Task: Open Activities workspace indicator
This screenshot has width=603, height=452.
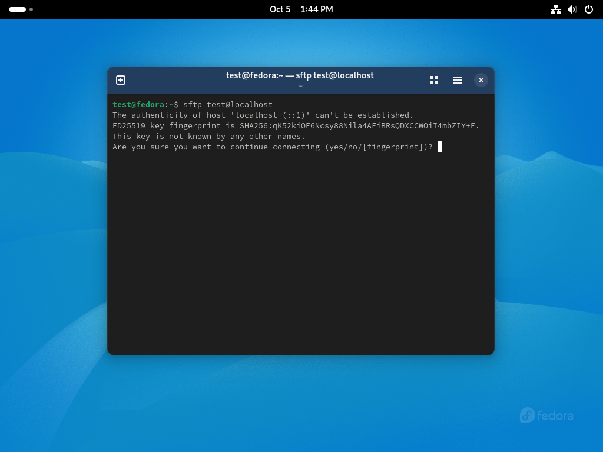Action: [21, 9]
